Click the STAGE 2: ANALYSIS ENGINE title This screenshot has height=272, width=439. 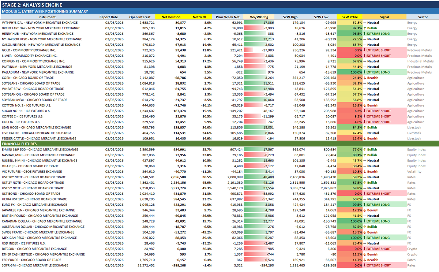tap(32, 5)
